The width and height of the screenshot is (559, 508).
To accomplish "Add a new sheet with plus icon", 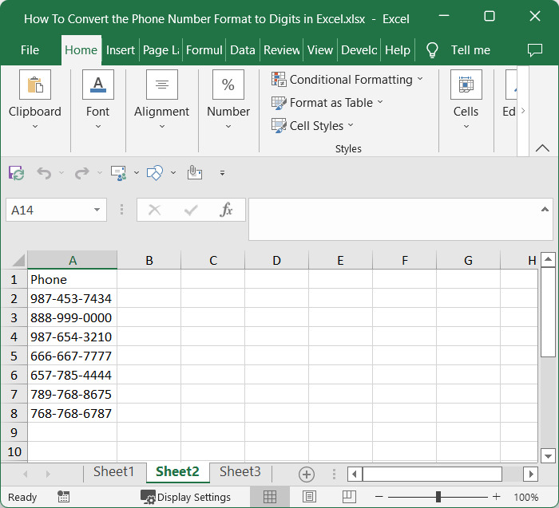I will (306, 474).
